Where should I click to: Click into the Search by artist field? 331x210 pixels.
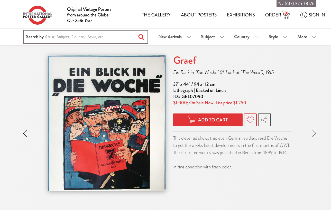pyautogui.click(x=79, y=37)
